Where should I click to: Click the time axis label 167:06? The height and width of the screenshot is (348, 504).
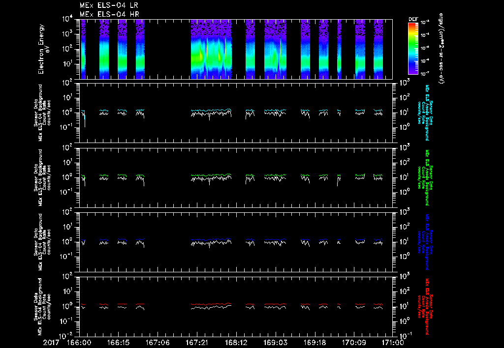pyautogui.click(x=157, y=343)
